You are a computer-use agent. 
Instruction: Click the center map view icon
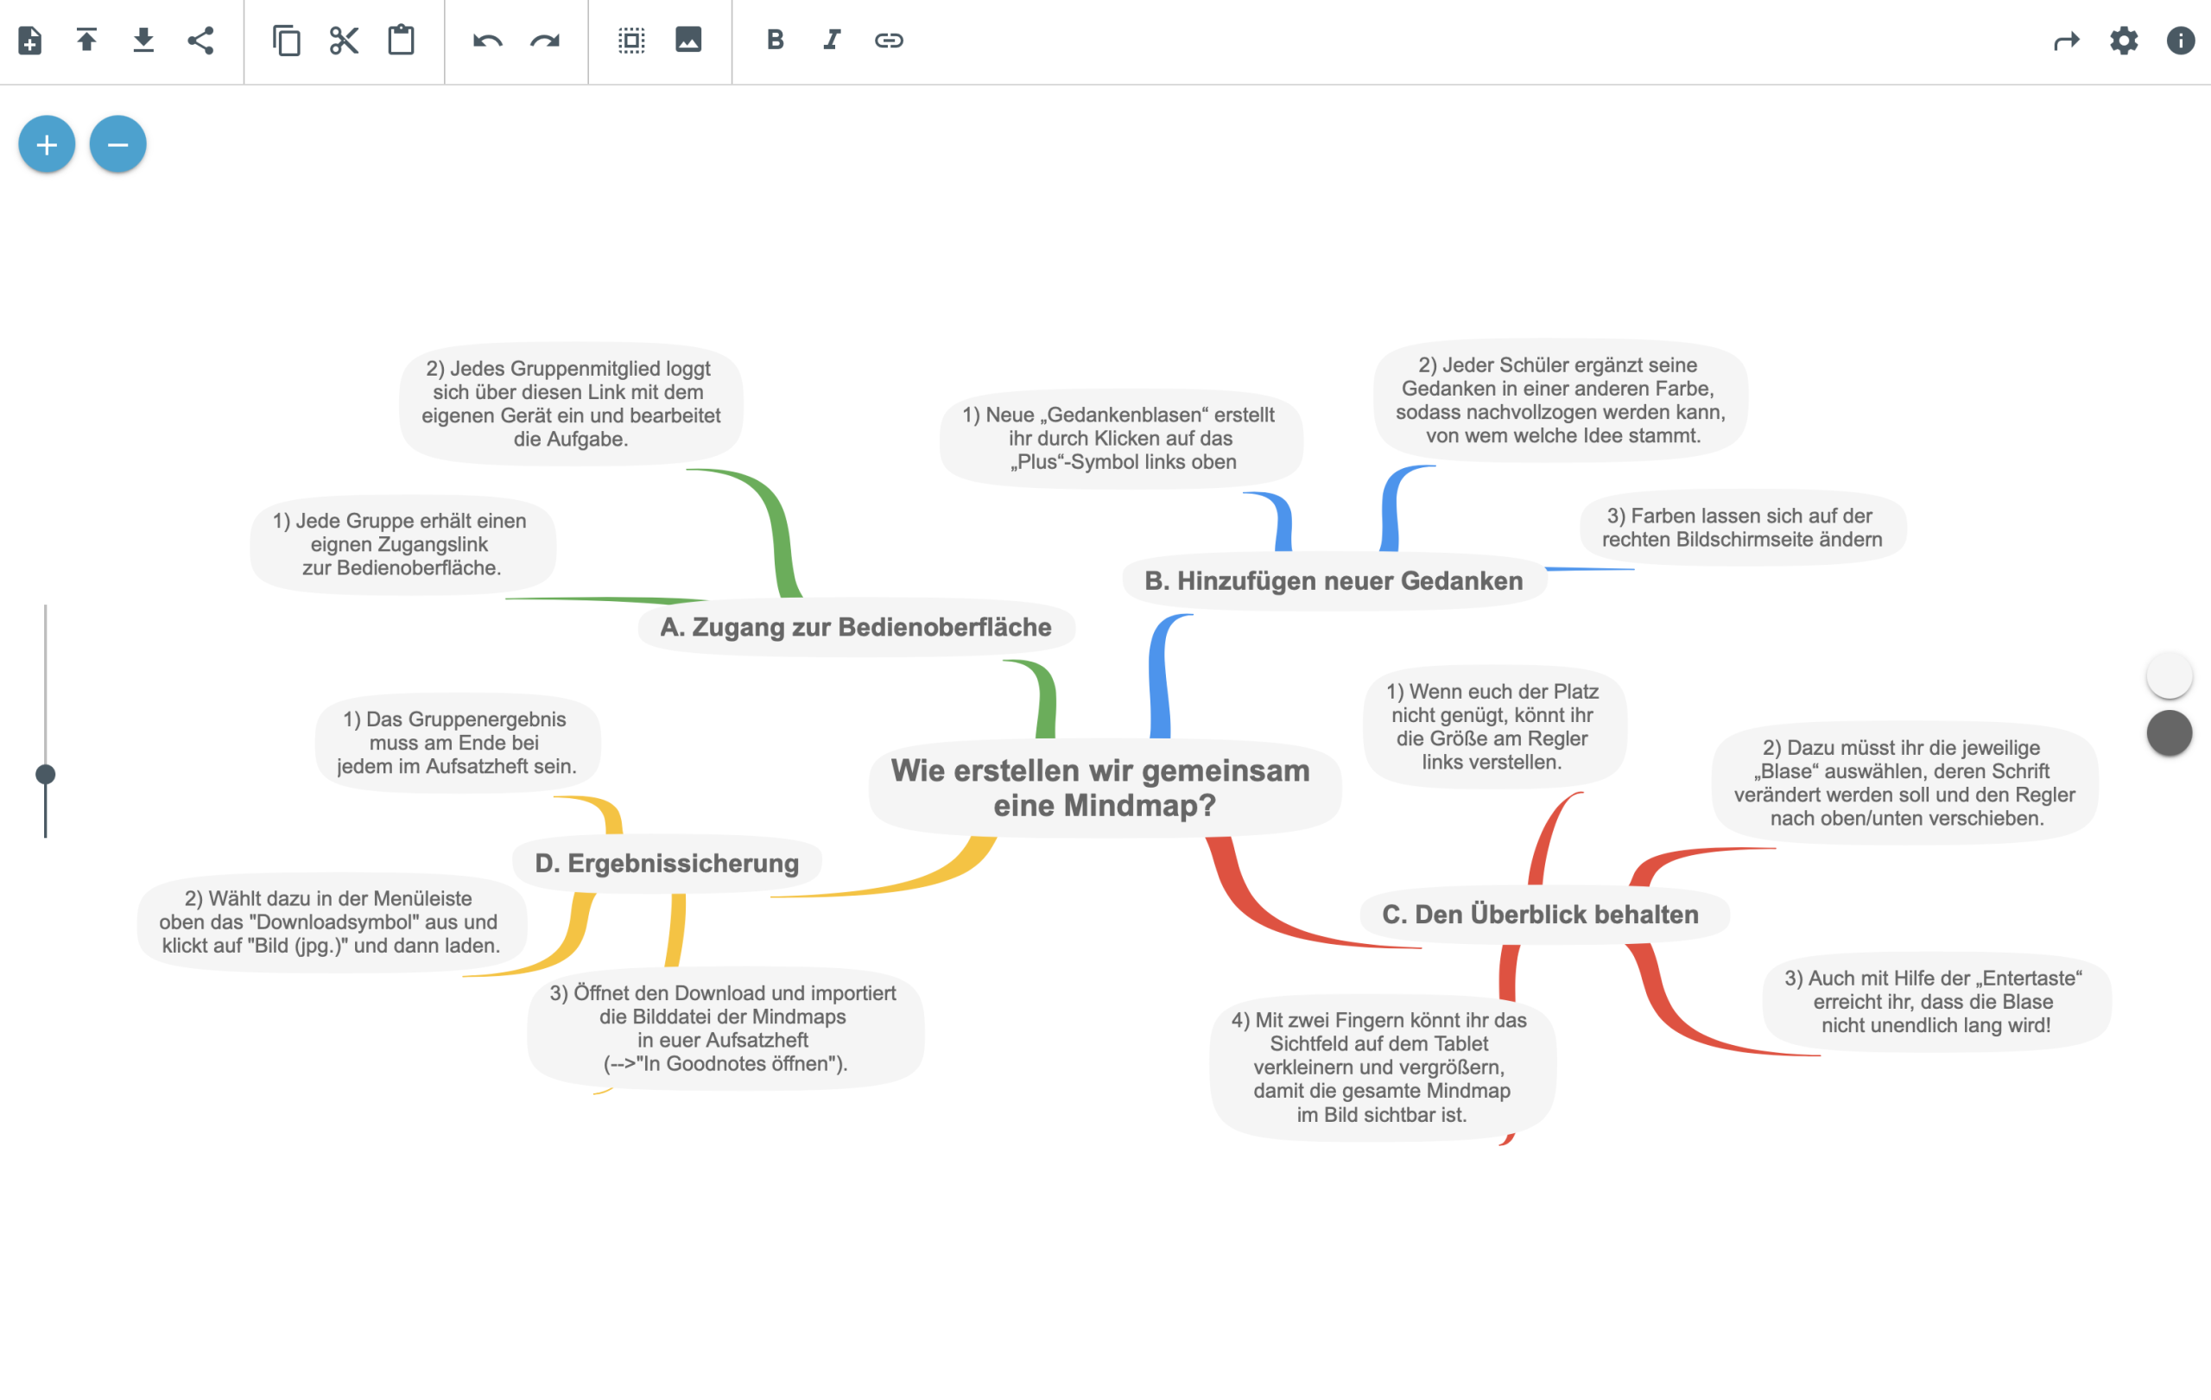pos(631,41)
